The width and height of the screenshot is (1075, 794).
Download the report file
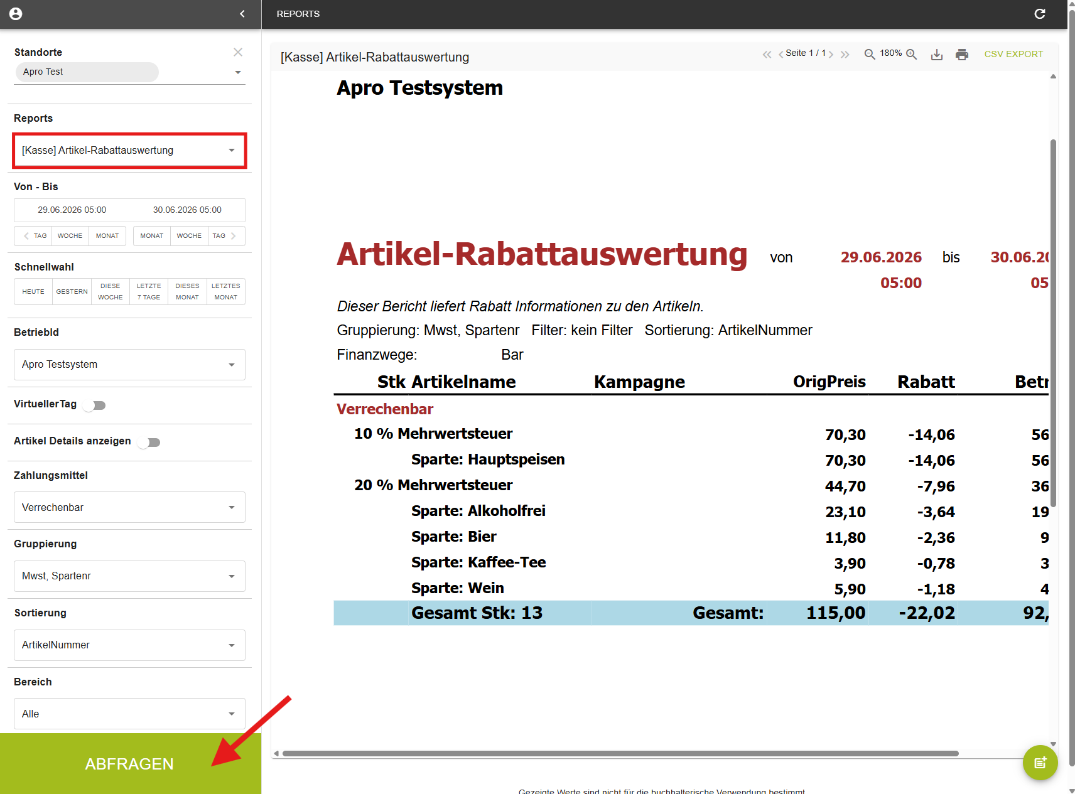pos(937,55)
